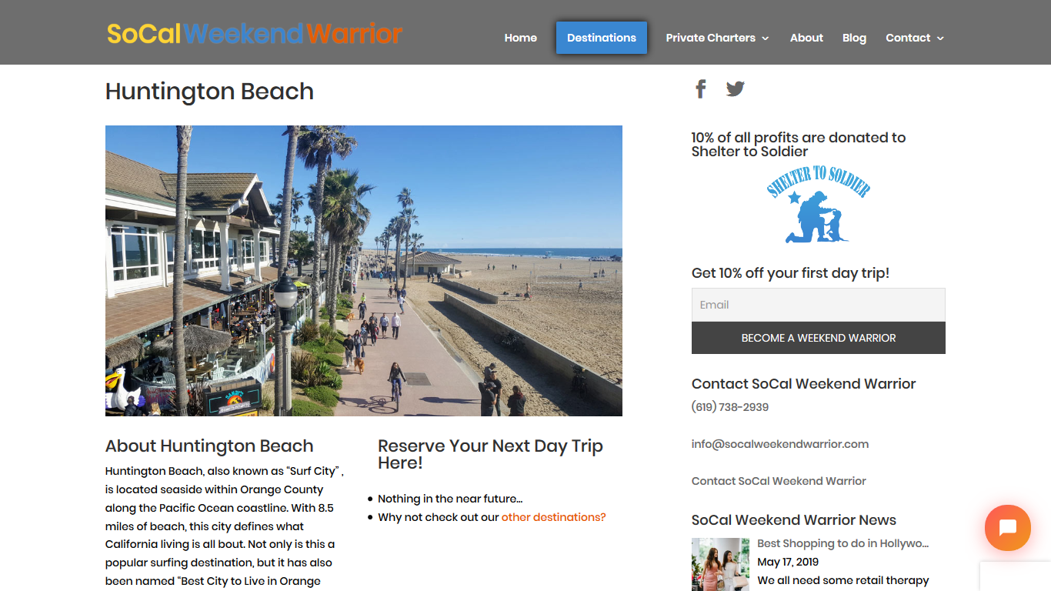1051x591 pixels.
Task: Click the SoCal Weekend Warrior logo
Action: (x=255, y=34)
